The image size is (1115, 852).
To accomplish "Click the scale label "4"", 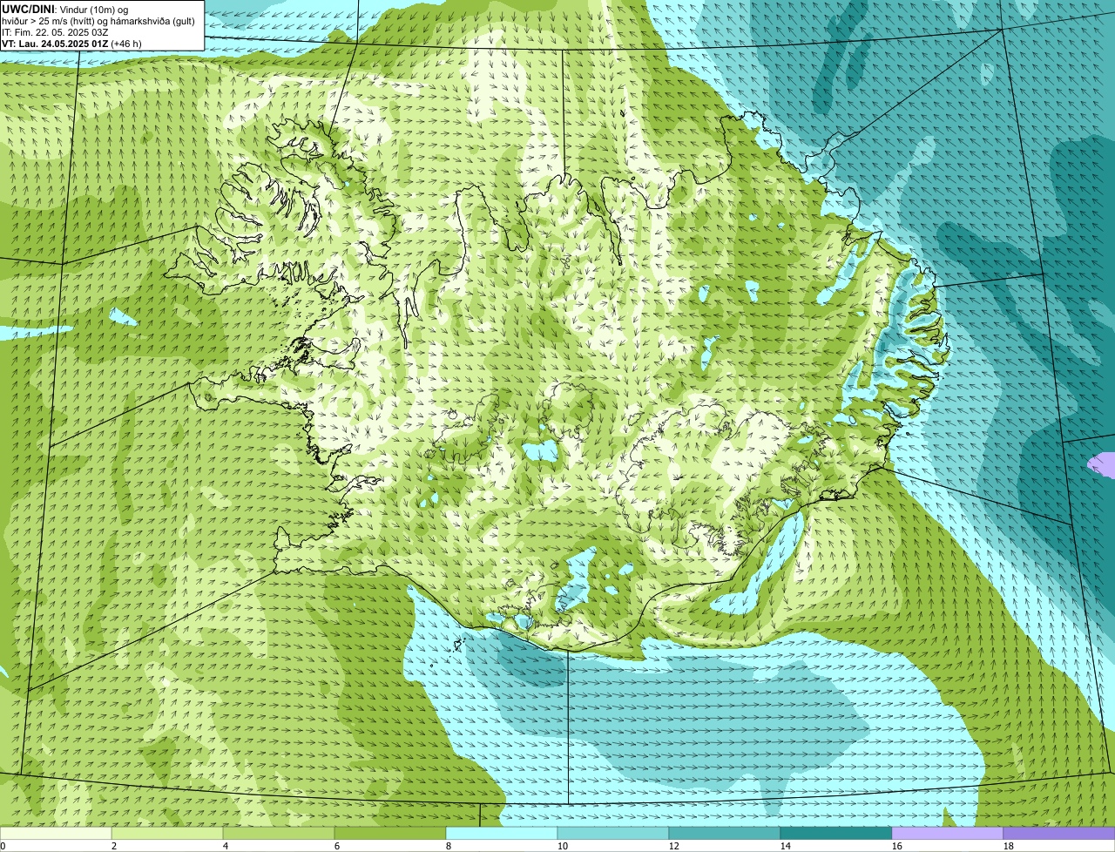I will click(226, 846).
